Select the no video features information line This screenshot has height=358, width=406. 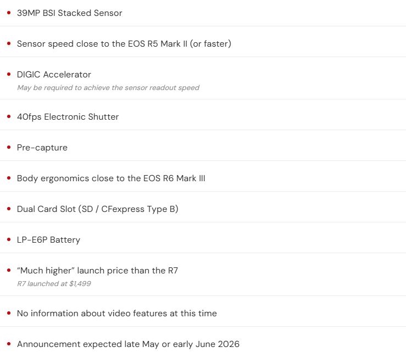[116, 313]
